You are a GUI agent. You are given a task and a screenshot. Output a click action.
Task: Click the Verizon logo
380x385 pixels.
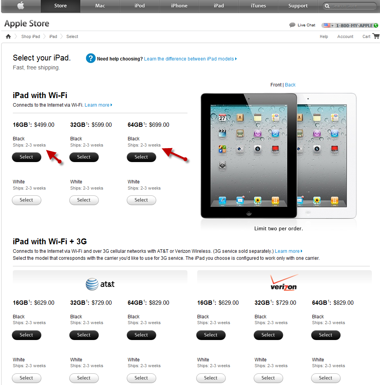coord(284,283)
